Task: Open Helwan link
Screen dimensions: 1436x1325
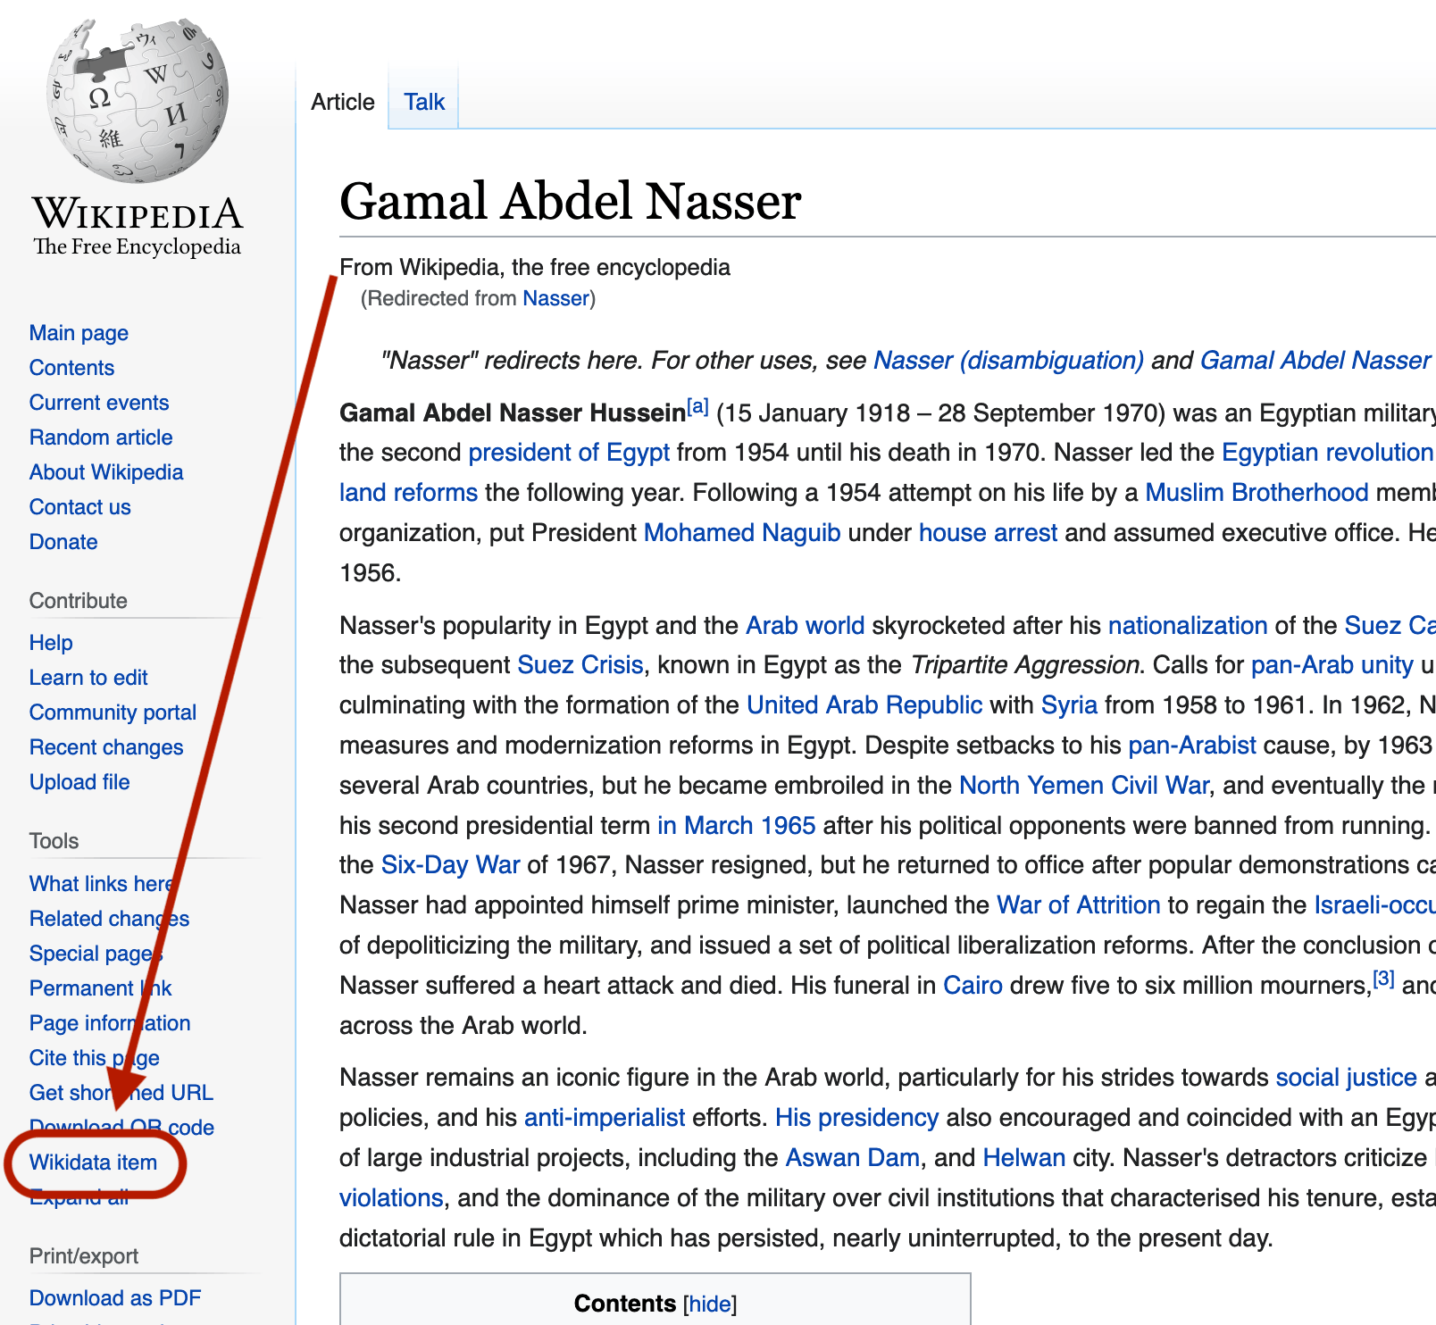Action: pos(1023,1158)
